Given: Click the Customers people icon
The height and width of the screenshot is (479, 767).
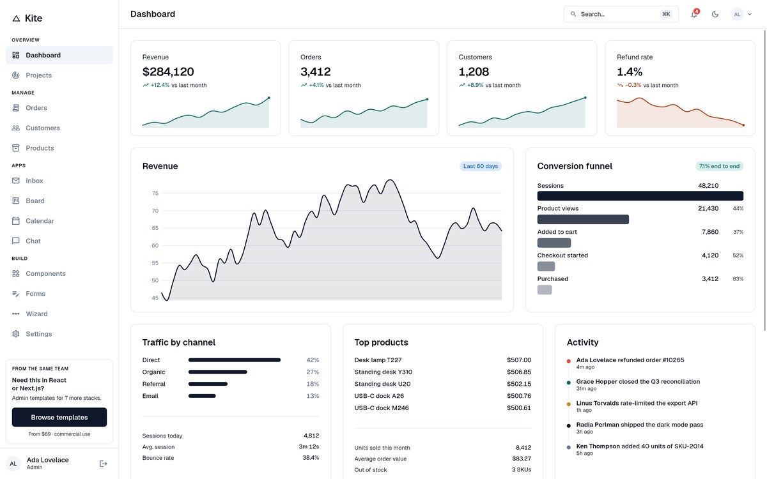Looking at the screenshot, I should (x=16, y=128).
